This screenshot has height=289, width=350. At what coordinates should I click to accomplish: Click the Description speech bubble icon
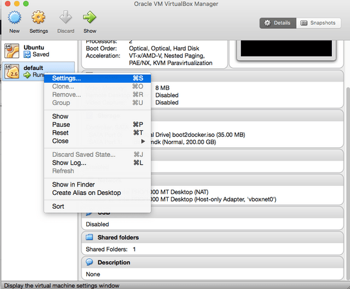(89, 262)
